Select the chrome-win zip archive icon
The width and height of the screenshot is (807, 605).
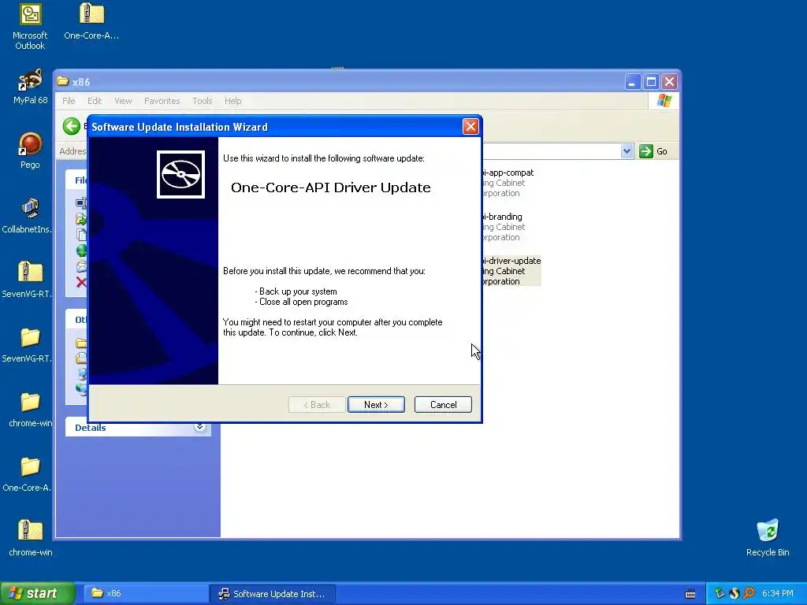(x=30, y=538)
